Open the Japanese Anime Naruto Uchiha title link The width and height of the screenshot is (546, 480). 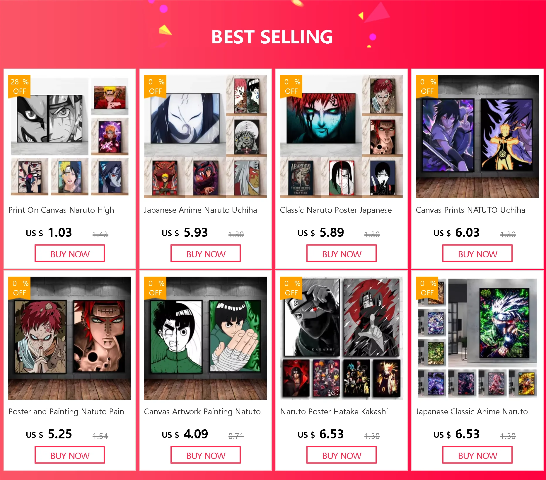click(x=200, y=210)
